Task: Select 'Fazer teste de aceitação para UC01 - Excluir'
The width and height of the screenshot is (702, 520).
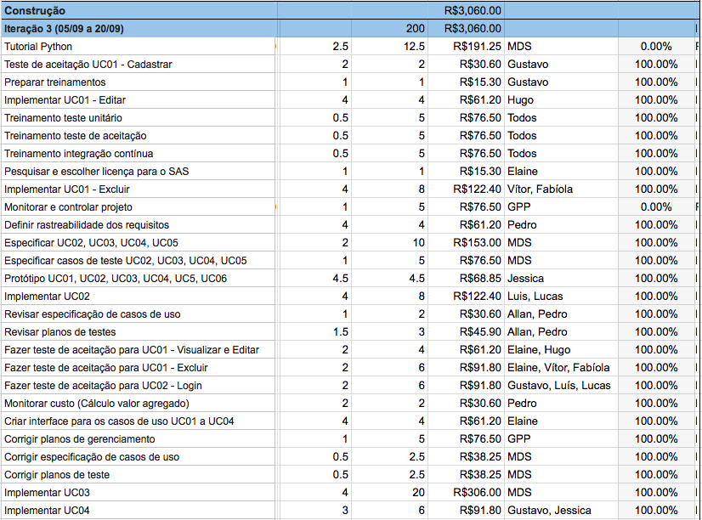Action: 138,368
